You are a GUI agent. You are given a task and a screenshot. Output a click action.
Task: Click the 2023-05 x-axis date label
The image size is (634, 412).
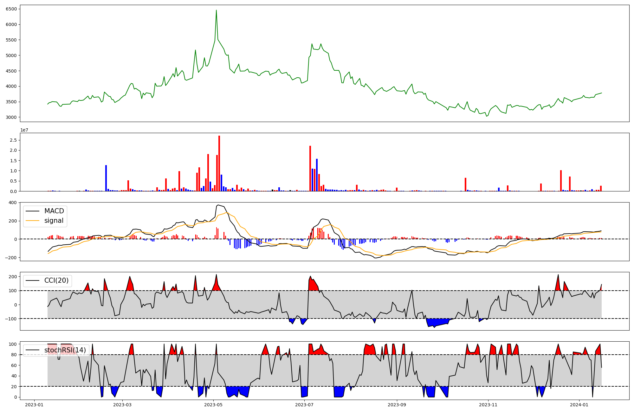coord(213,405)
